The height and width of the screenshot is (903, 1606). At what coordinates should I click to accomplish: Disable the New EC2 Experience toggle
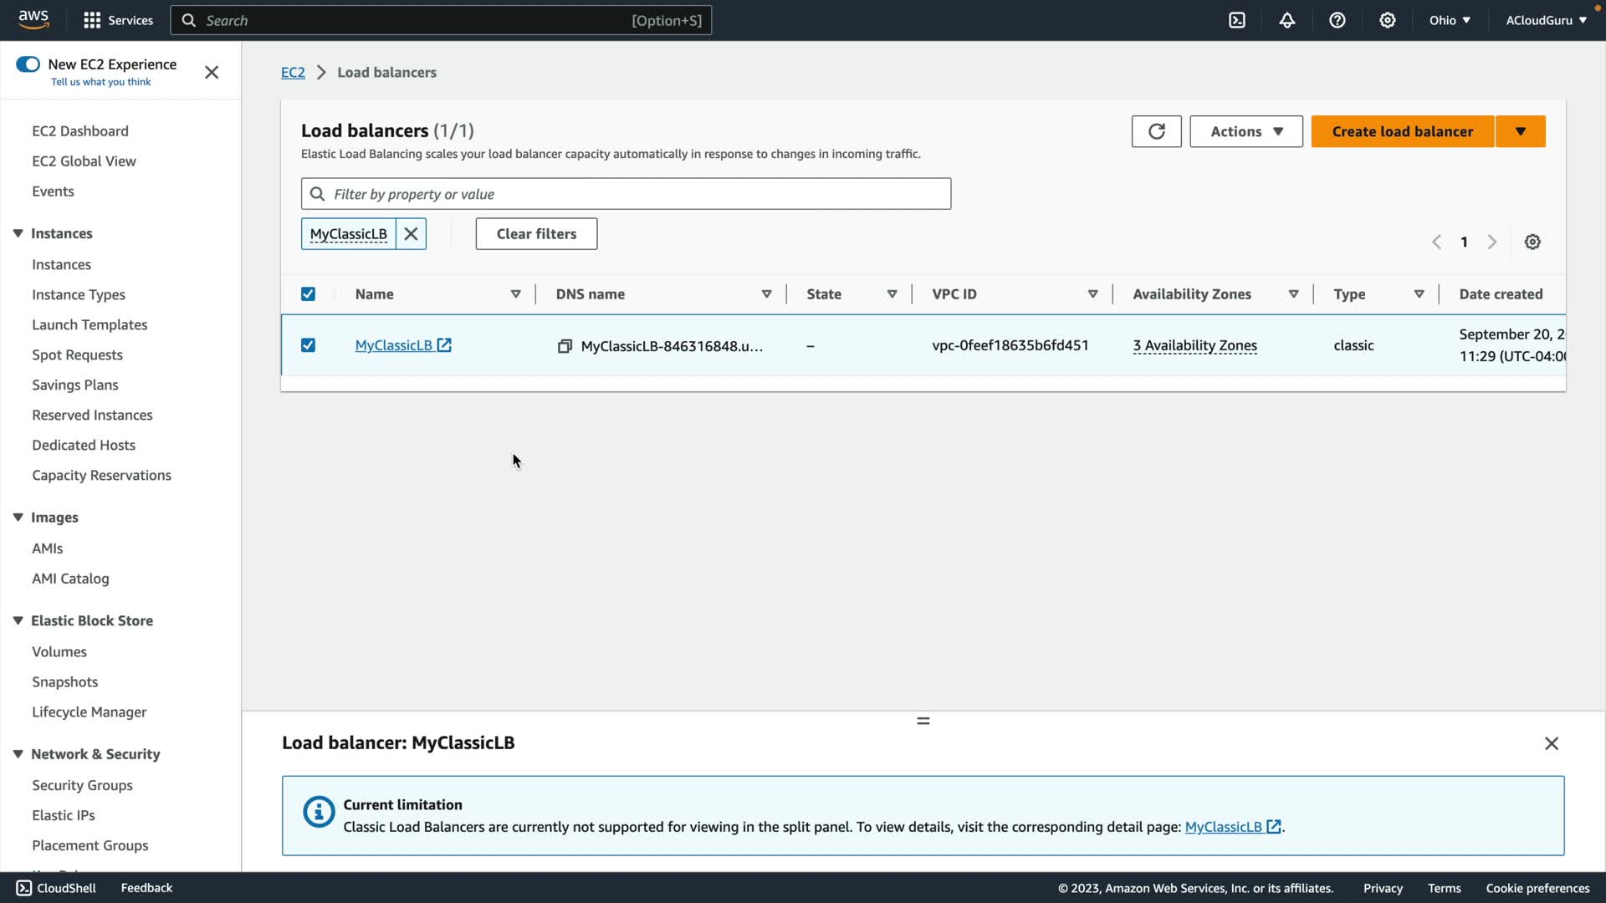[28, 64]
